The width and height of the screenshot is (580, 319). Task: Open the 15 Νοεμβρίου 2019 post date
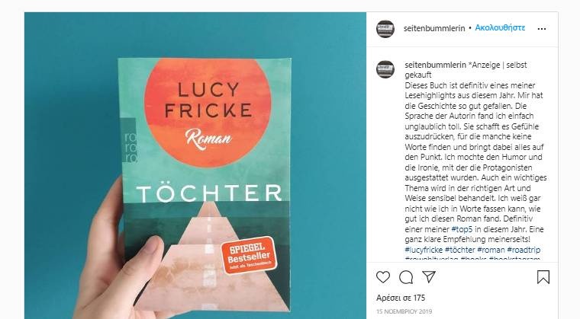[404, 311]
